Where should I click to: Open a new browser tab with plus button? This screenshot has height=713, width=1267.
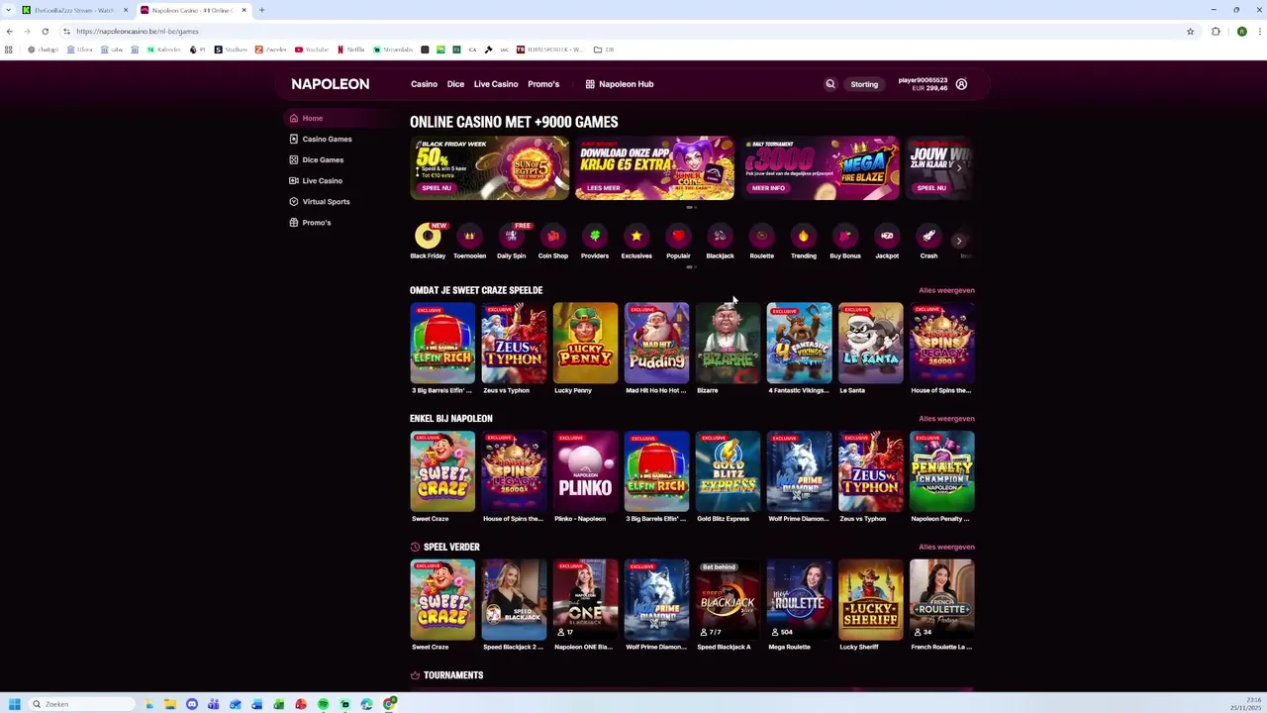pos(261,10)
